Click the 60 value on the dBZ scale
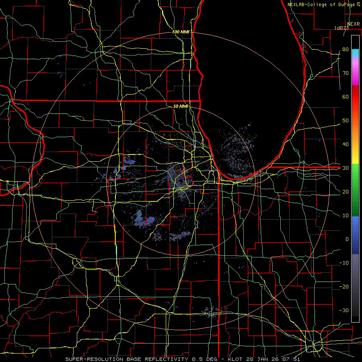The image size is (362, 362). coord(346,97)
